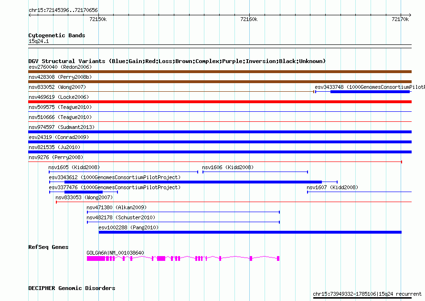Select the blue esv1002288 gain bar
The width and height of the screenshot is (425, 301).
pyautogui.click(x=250, y=232)
